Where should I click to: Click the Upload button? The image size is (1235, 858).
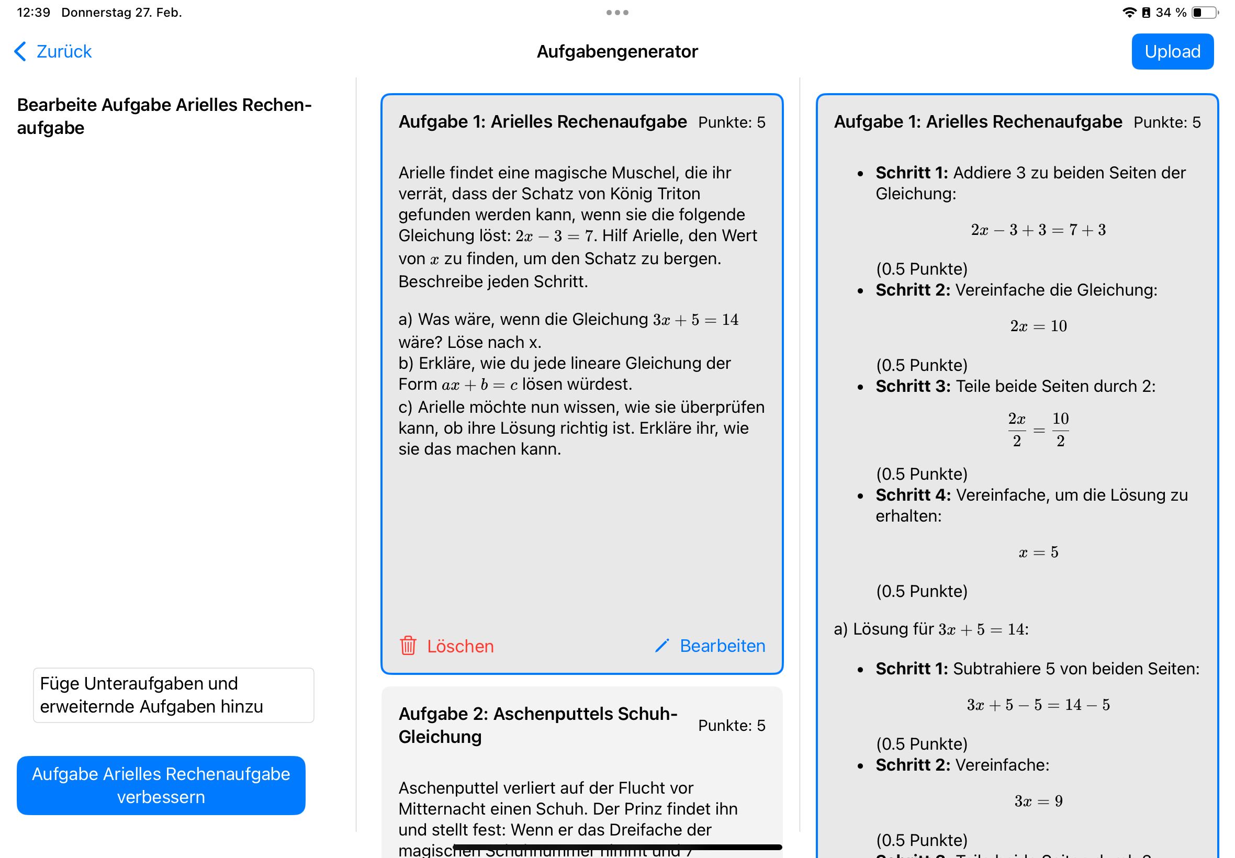(x=1174, y=52)
